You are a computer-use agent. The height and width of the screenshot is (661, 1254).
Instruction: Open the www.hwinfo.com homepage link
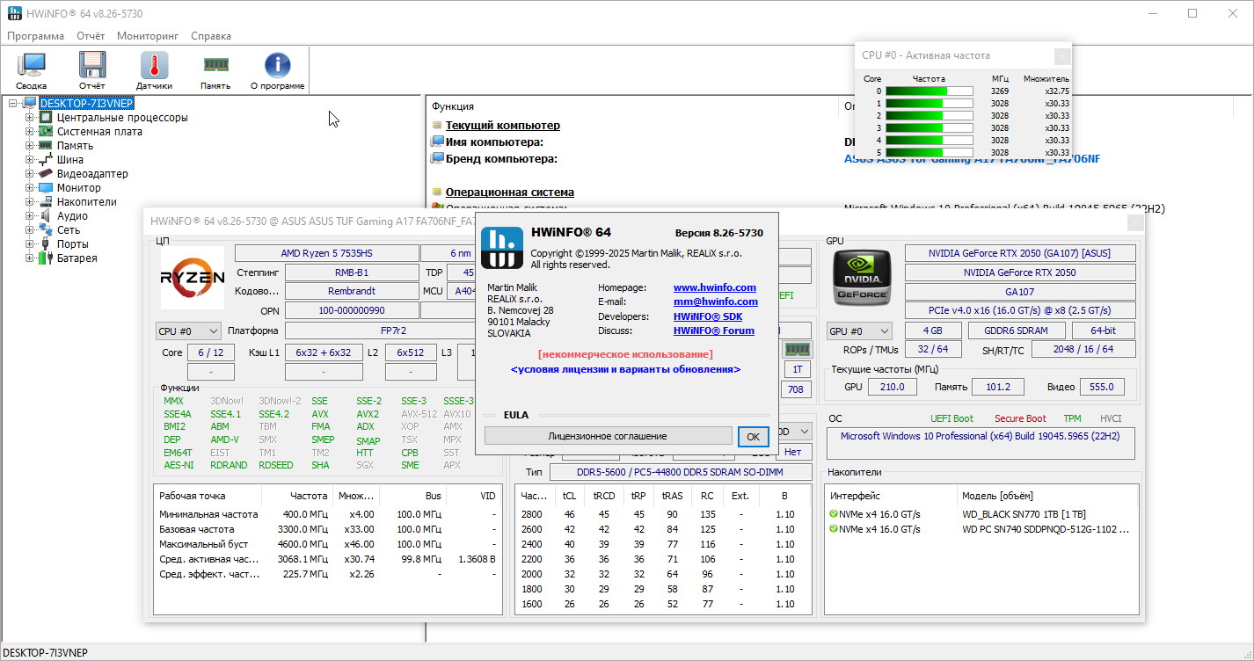pos(715,287)
